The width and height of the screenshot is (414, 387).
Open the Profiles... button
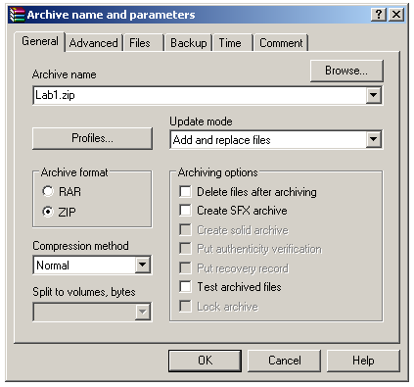tap(92, 138)
